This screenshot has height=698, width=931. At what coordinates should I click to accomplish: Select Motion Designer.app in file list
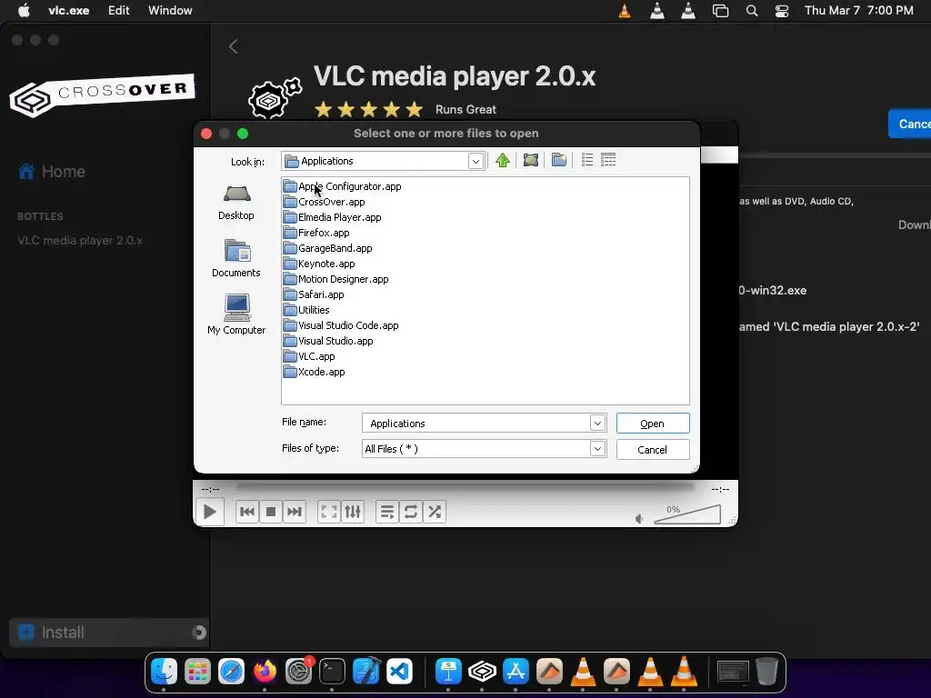[x=336, y=279]
